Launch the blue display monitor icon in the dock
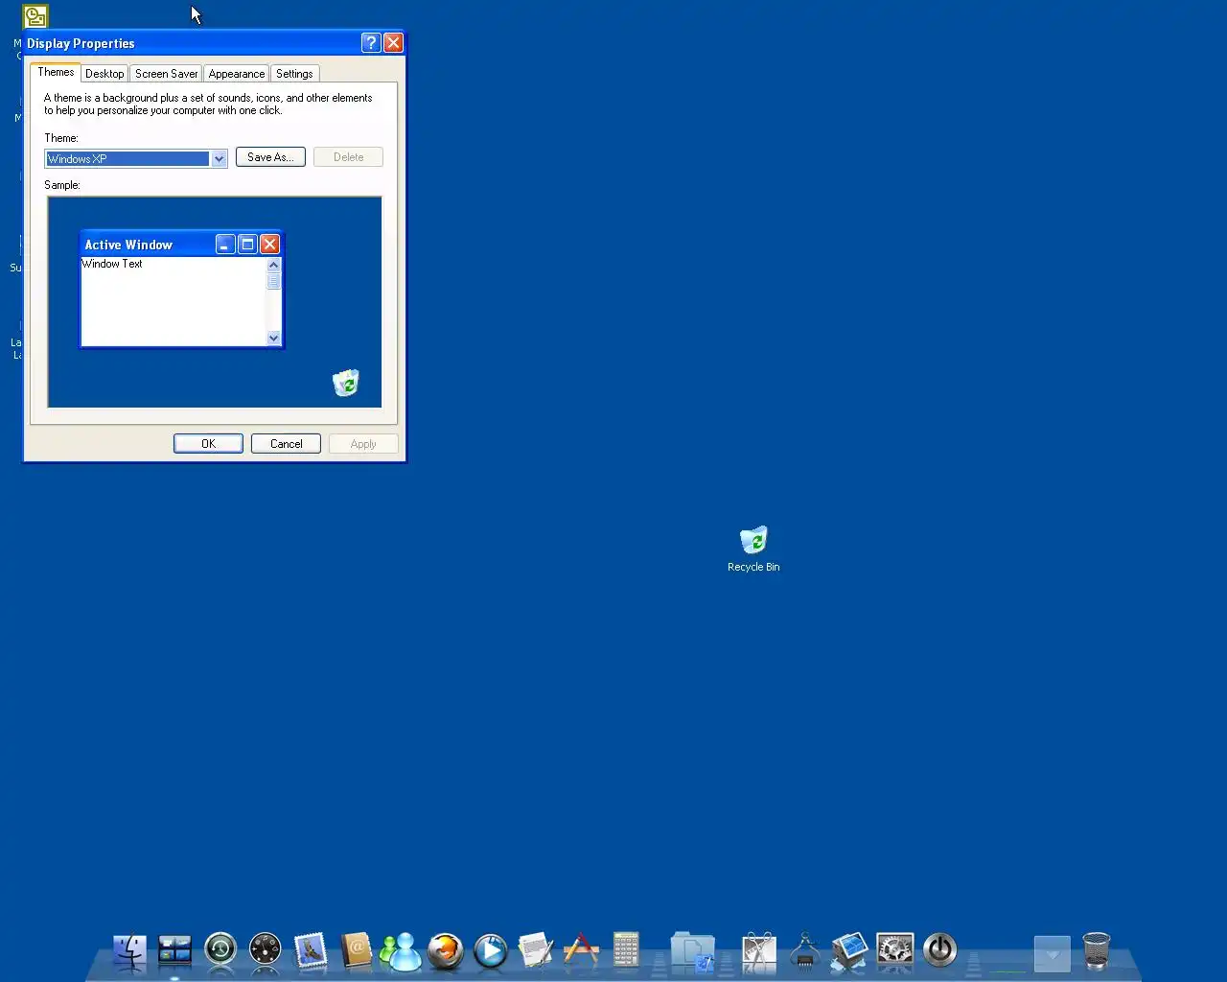The height and width of the screenshot is (982, 1227). tap(849, 951)
